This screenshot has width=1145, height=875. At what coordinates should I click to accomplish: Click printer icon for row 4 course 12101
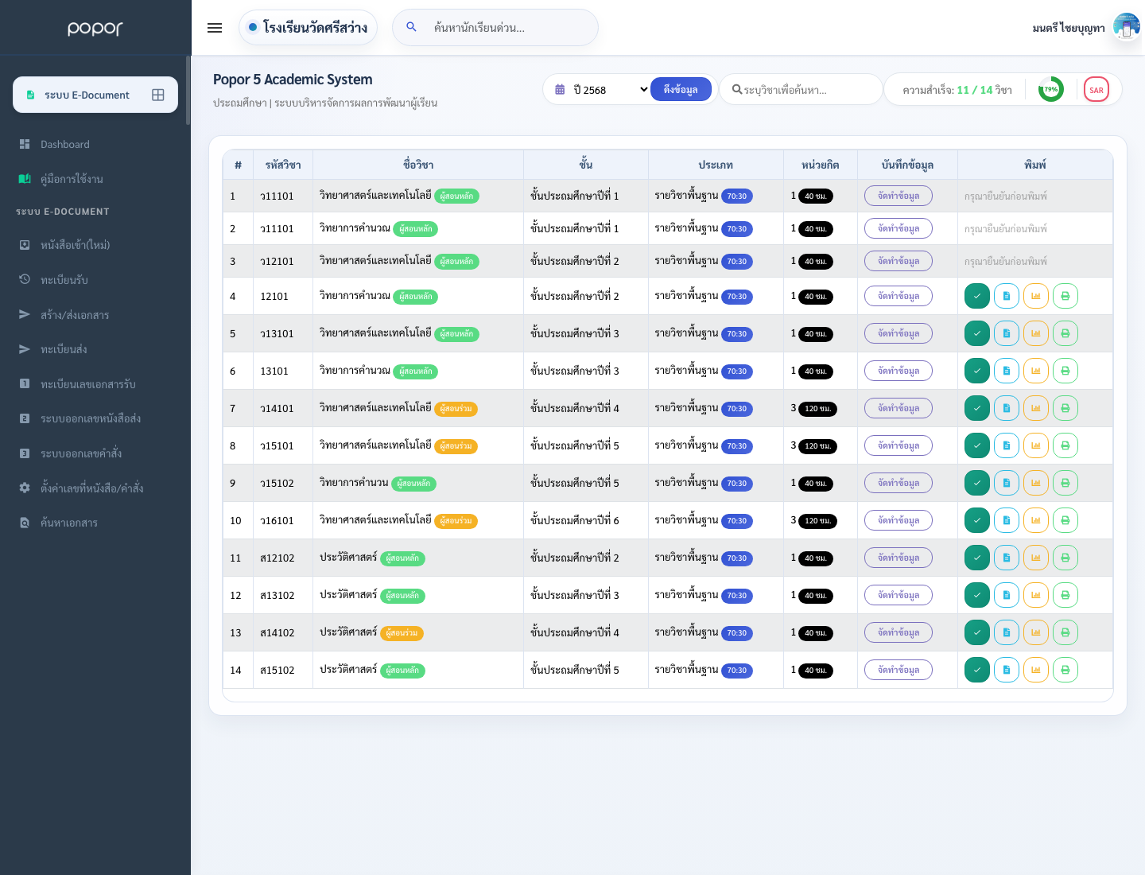[1065, 296]
